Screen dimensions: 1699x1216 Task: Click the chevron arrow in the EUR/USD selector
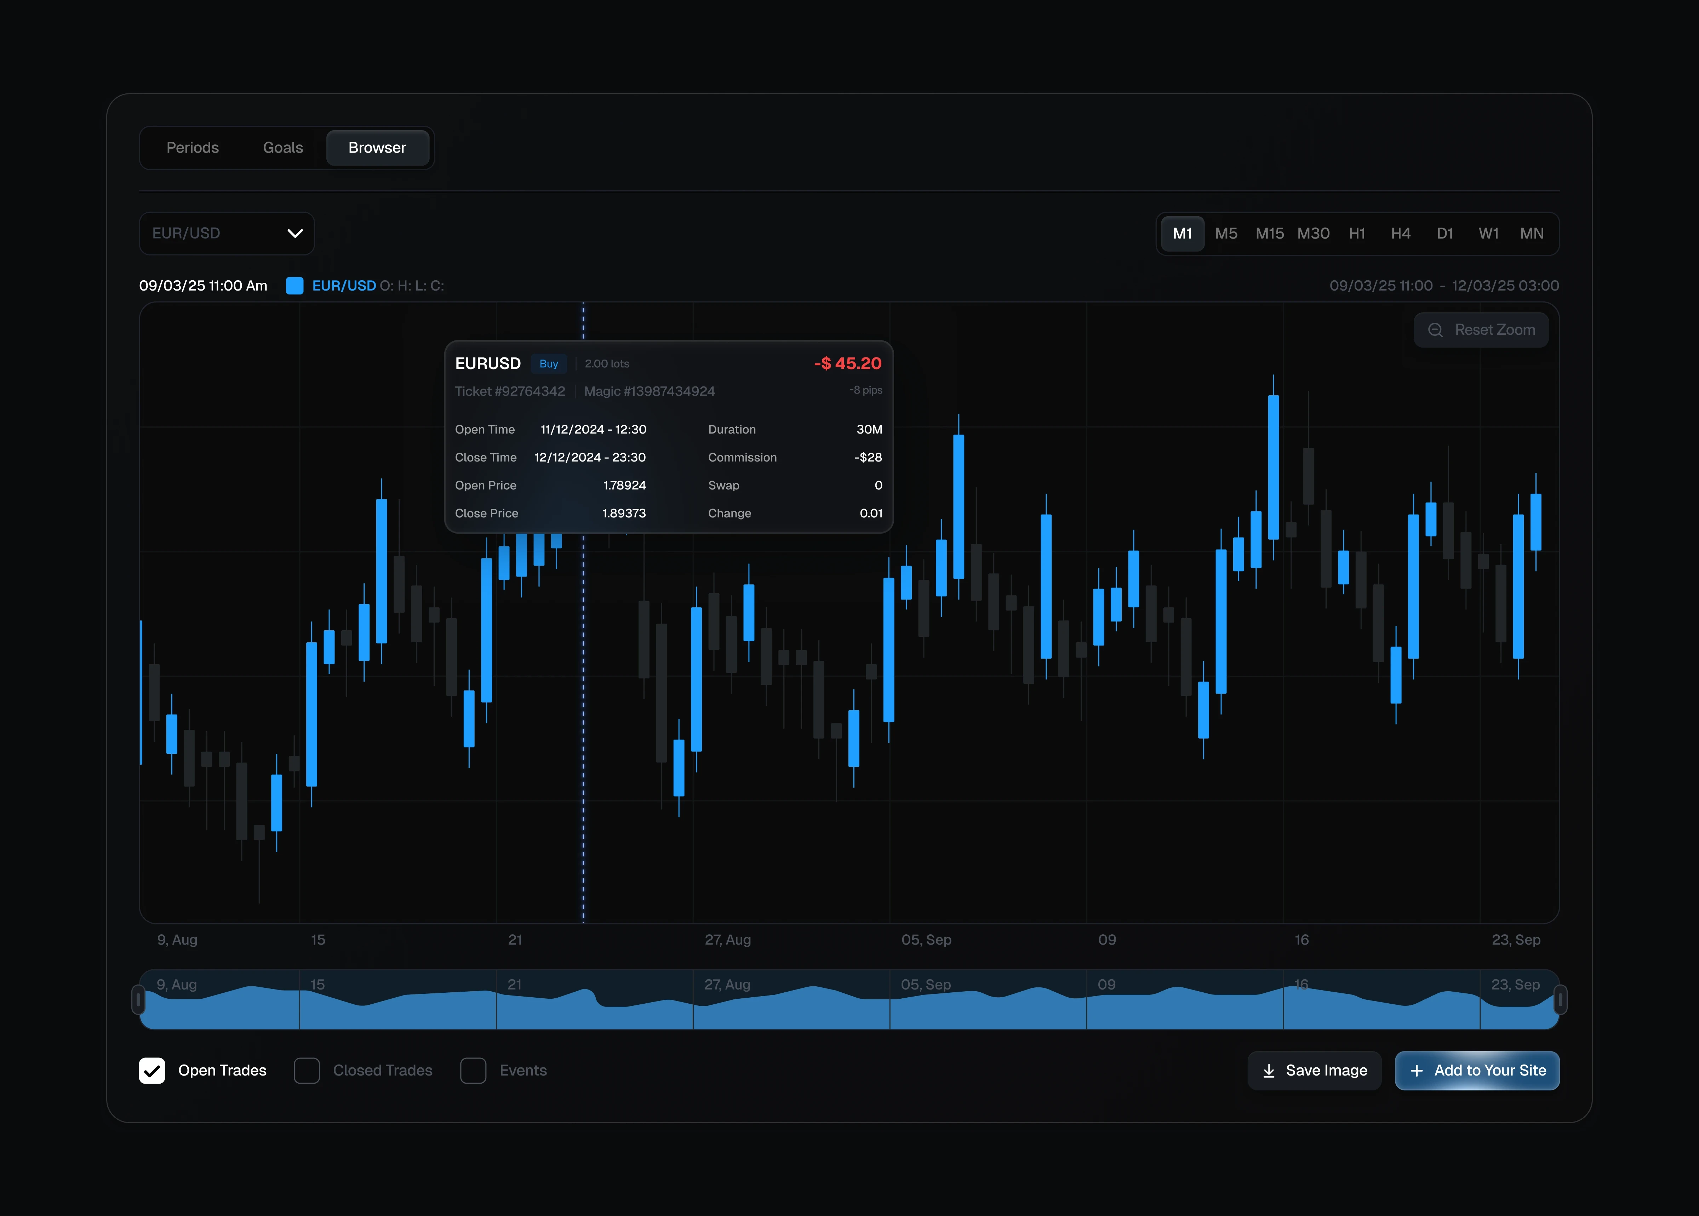point(295,234)
